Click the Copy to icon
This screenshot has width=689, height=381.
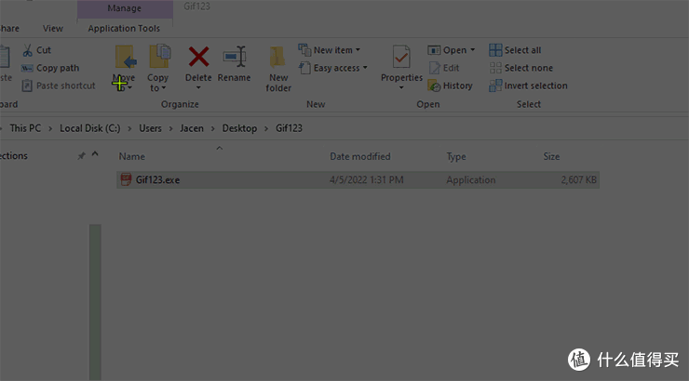pos(160,56)
